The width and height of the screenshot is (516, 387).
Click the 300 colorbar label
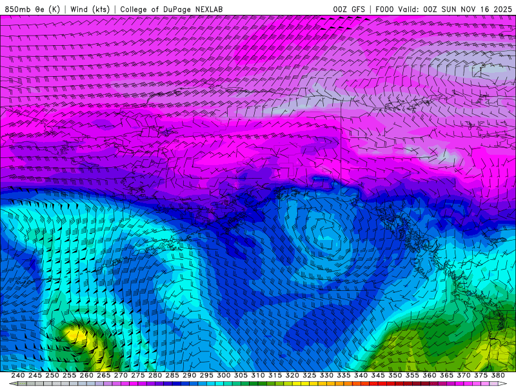[223, 375]
